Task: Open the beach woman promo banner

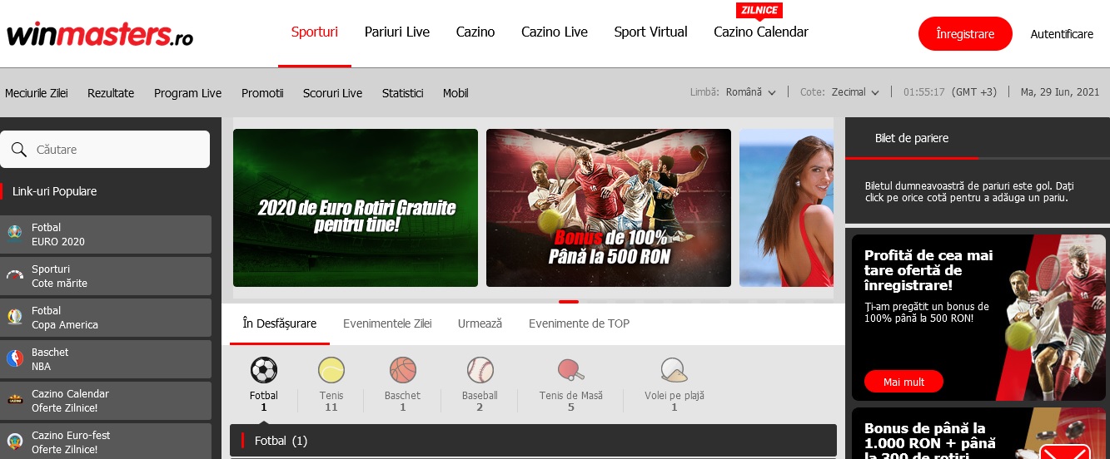Action: point(786,208)
